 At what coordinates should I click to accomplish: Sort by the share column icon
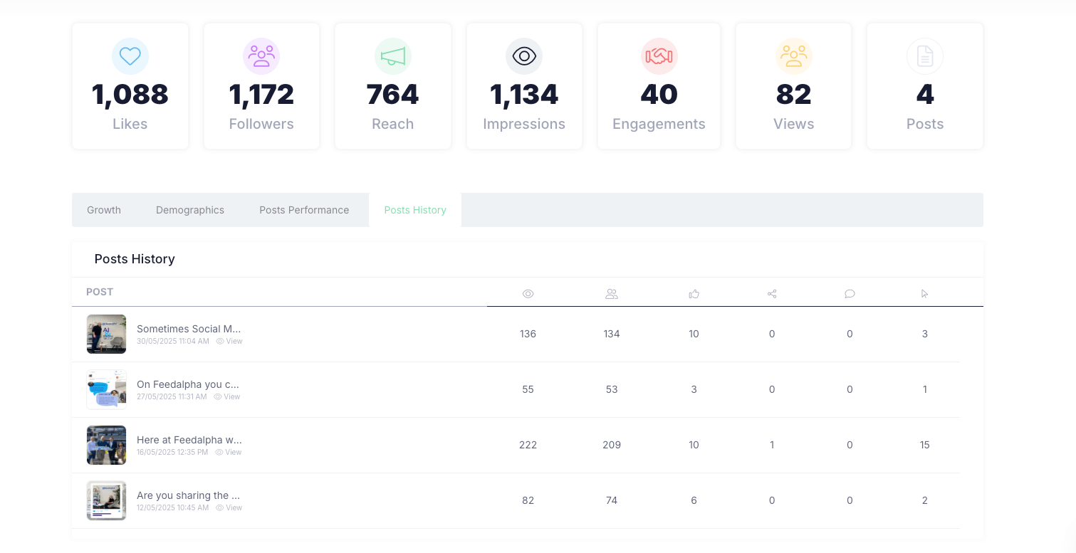772,293
